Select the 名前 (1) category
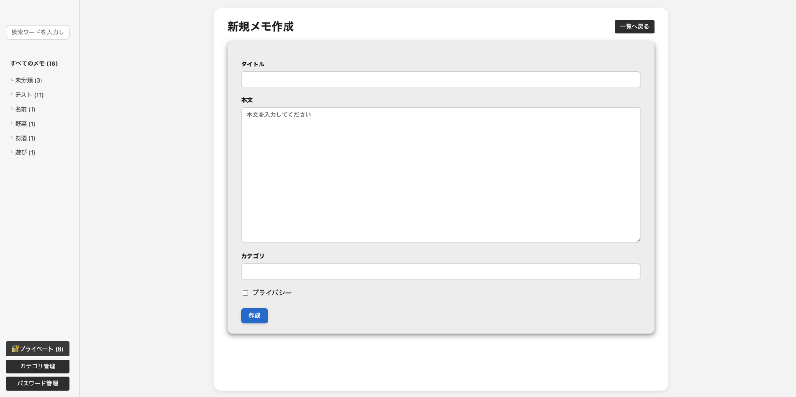The height and width of the screenshot is (397, 796). (25, 109)
